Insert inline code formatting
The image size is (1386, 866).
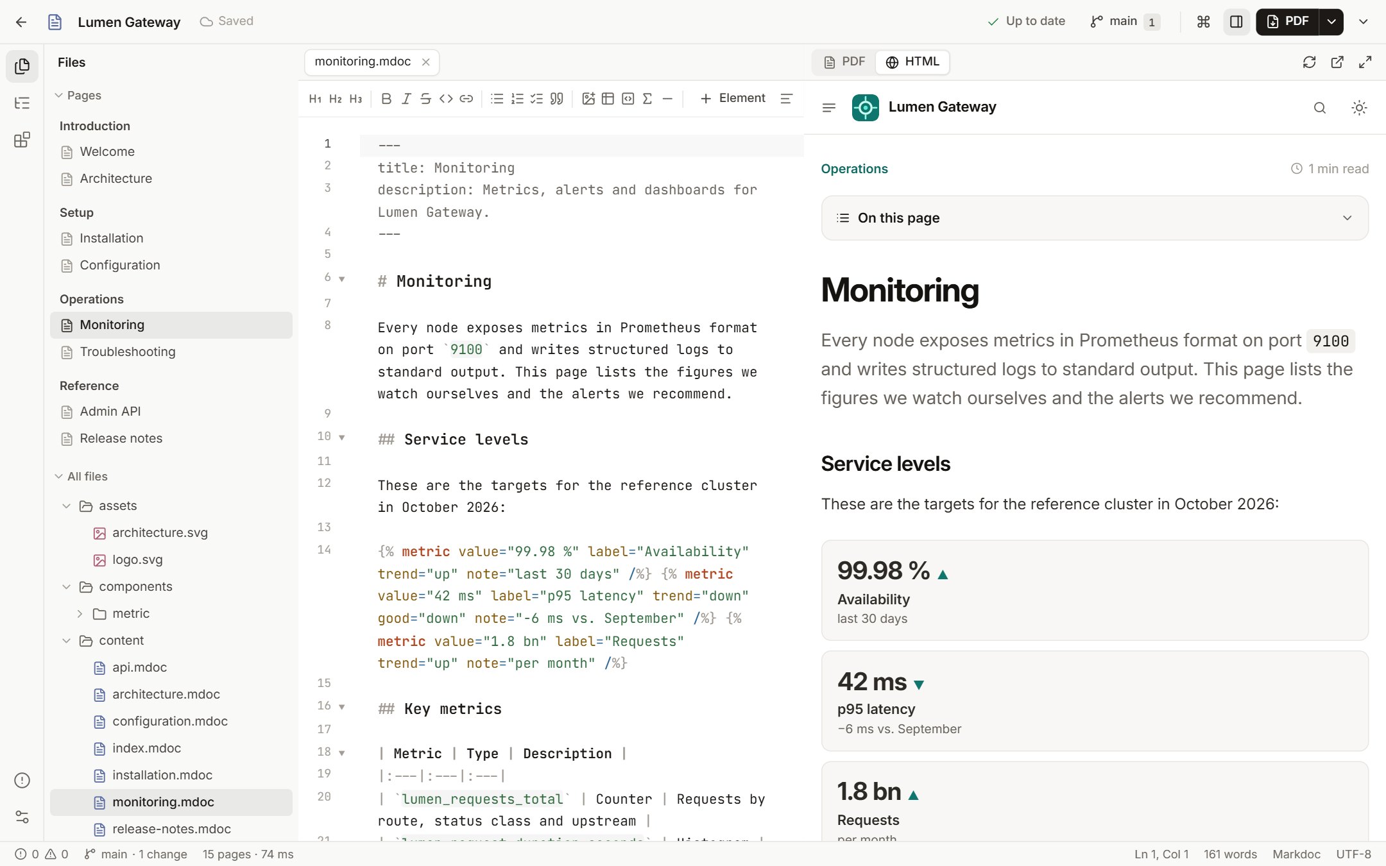tap(446, 98)
